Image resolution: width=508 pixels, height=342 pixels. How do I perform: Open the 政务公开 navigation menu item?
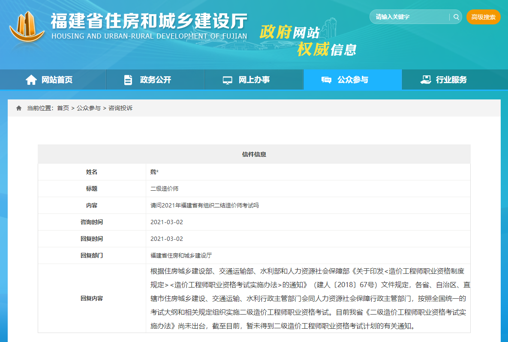(155, 80)
